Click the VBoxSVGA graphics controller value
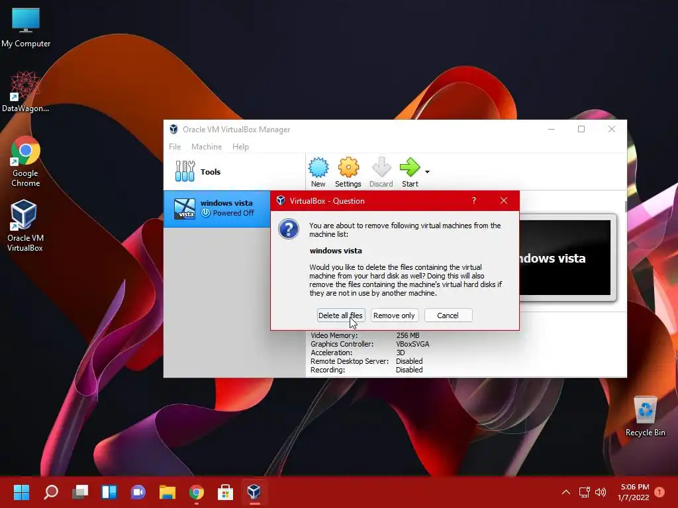Viewport: 678px width, 508px height. pyautogui.click(x=412, y=344)
